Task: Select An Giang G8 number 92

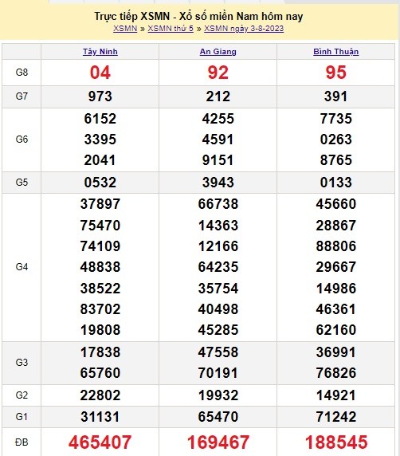Action: 218,73
